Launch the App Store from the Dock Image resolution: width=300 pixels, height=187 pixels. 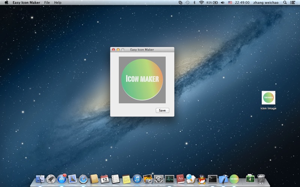click(62, 179)
